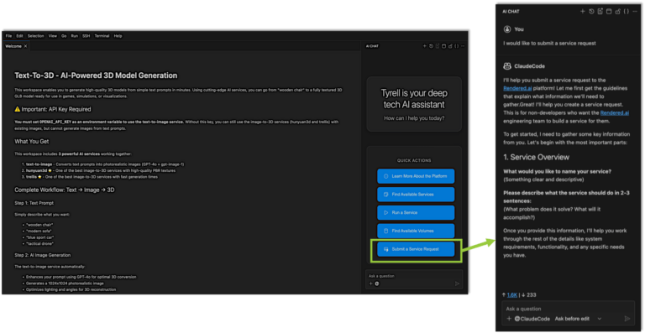
Task: Click the agent icon beside plus in editor chat input
Action: tap(377, 284)
